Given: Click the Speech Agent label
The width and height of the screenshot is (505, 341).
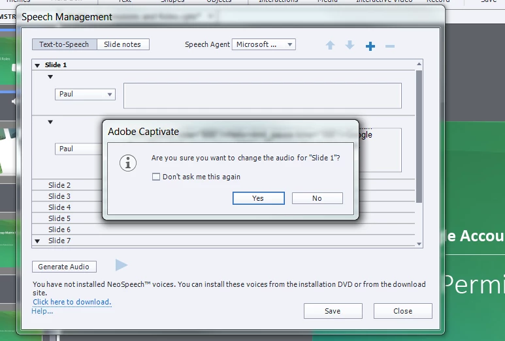Looking at the screenshot, I should 207,44.
